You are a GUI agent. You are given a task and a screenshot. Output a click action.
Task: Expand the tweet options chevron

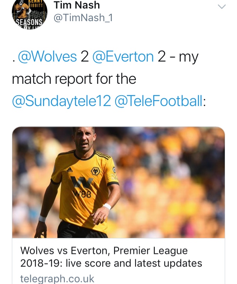pos(221,6)
